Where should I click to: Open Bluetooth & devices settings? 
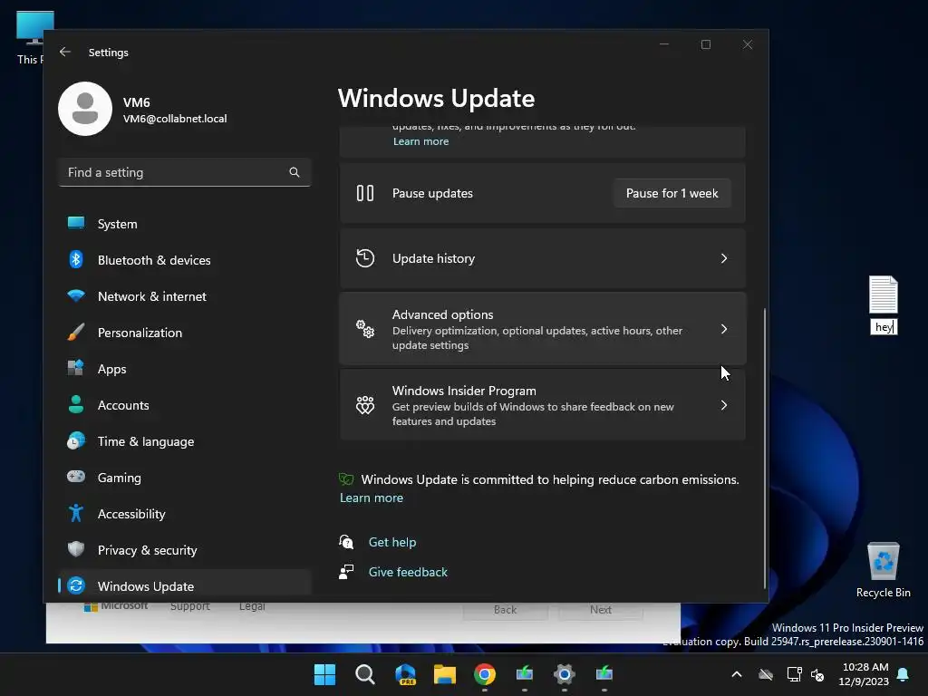tap(185, 260)
